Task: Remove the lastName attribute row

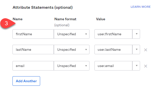Action: click(146, 50)
